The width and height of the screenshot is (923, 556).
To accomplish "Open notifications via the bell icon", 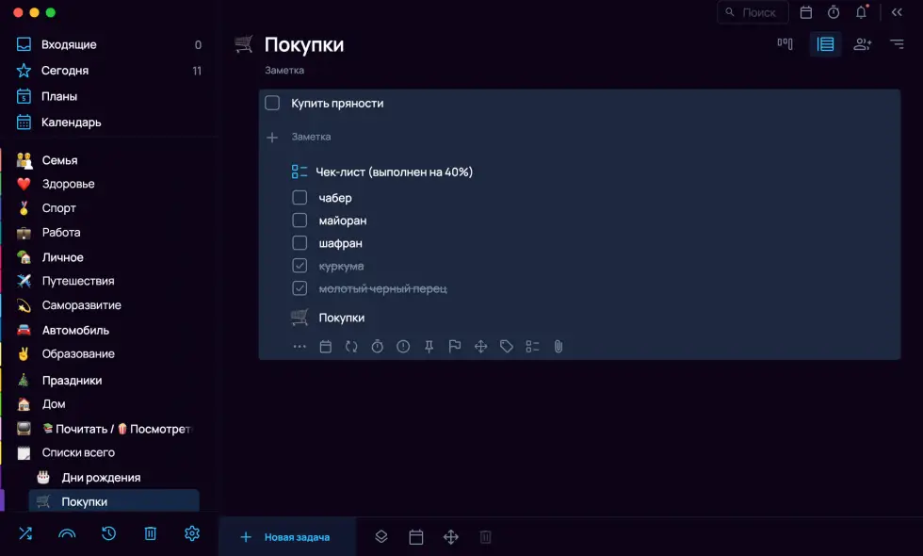I will pos(860,12).
